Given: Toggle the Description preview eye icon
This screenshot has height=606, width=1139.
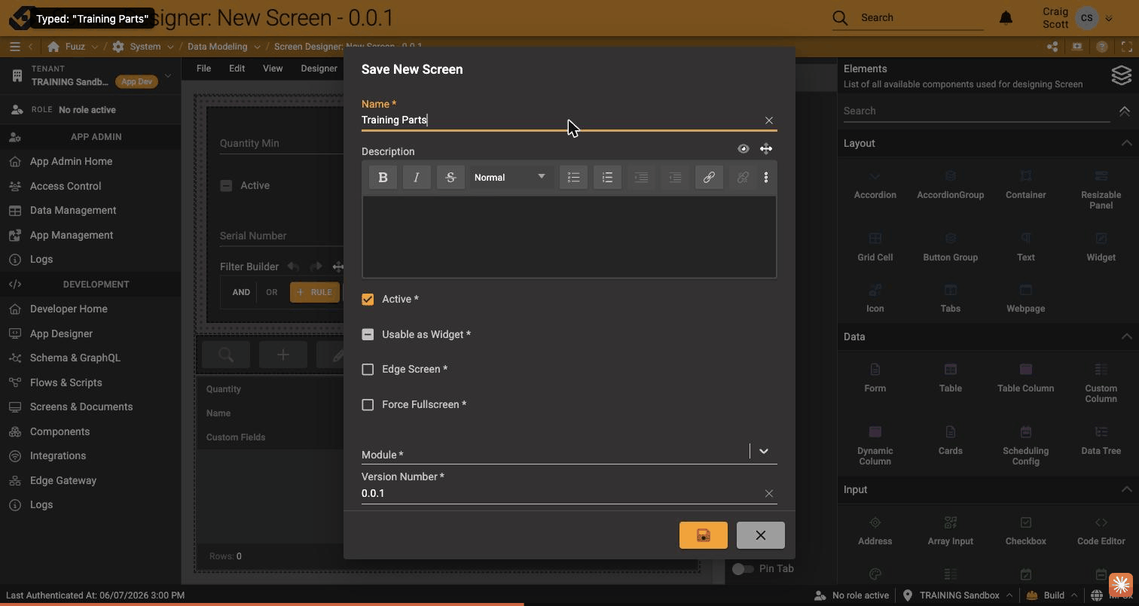Looking at the screenshot, I should (x=744, y=149).
